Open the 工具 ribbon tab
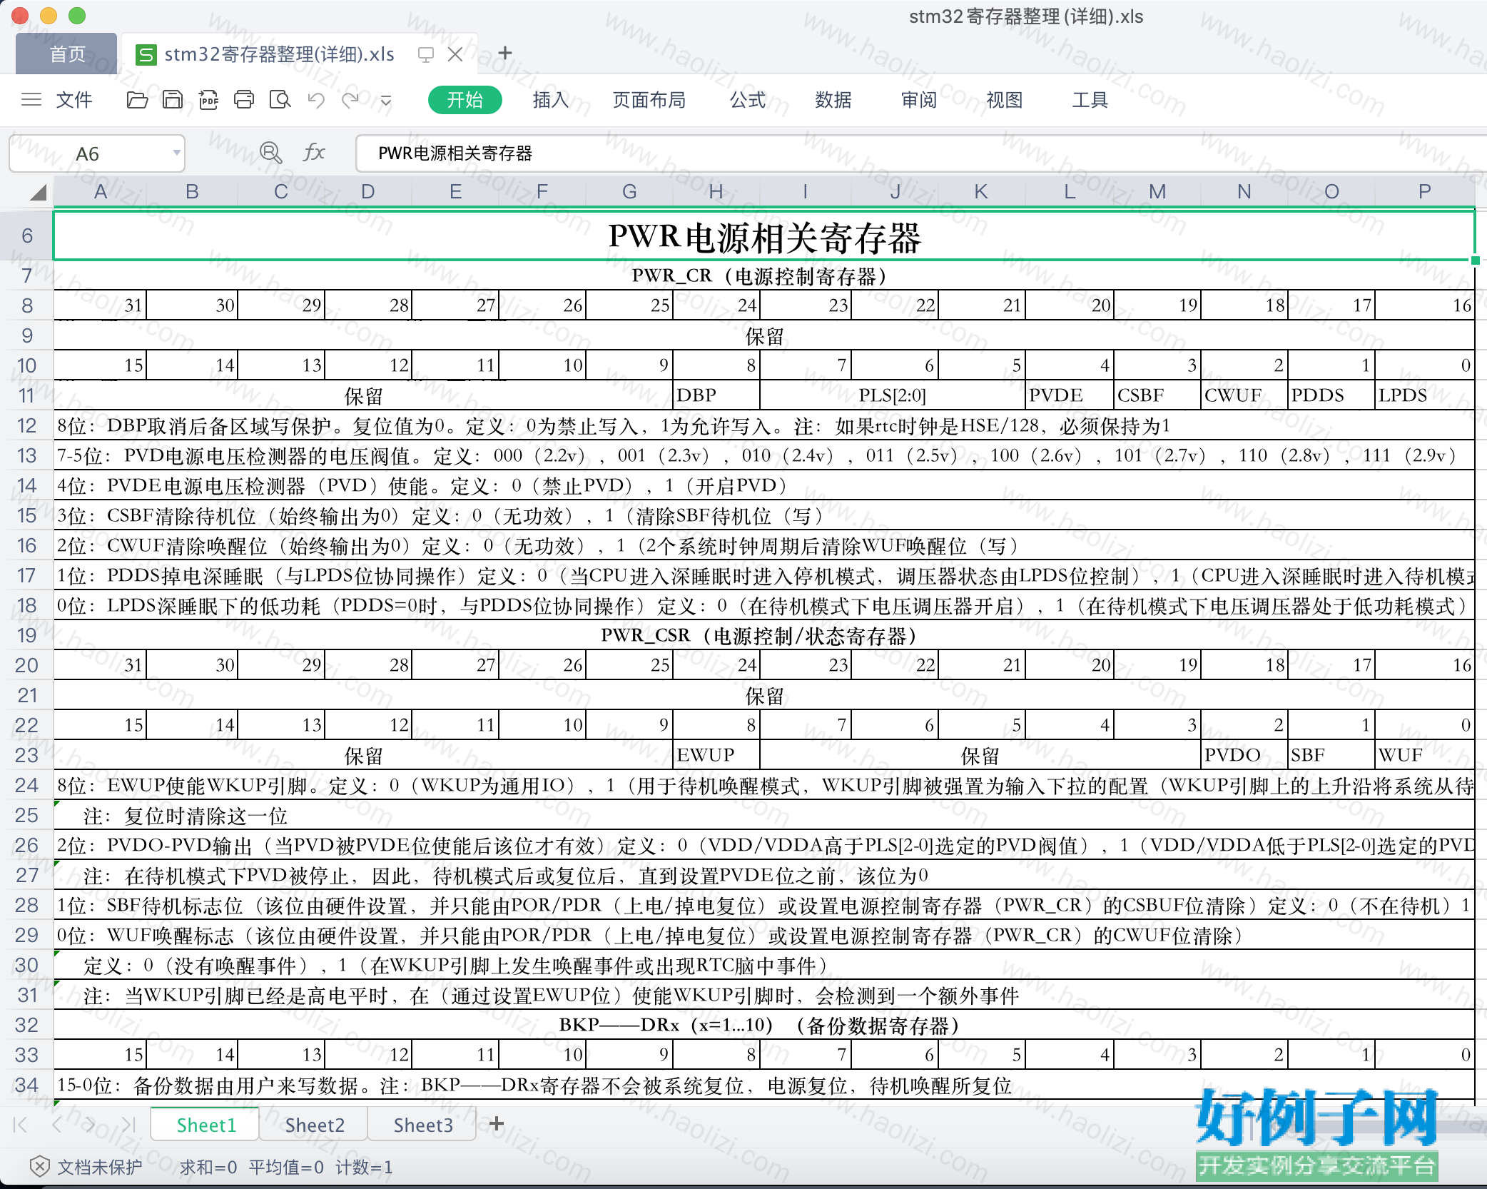This screenshot has height=1189, width=1487. pos(1090,100)
